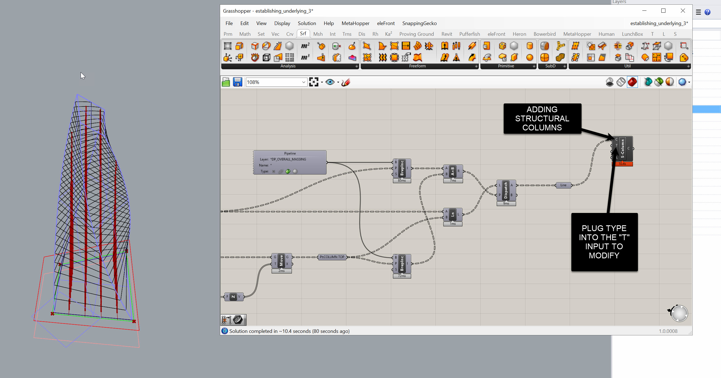721x378 pixels.
Task: Toggle Brep type filter in Pipeline
Action: click(288, 171)
